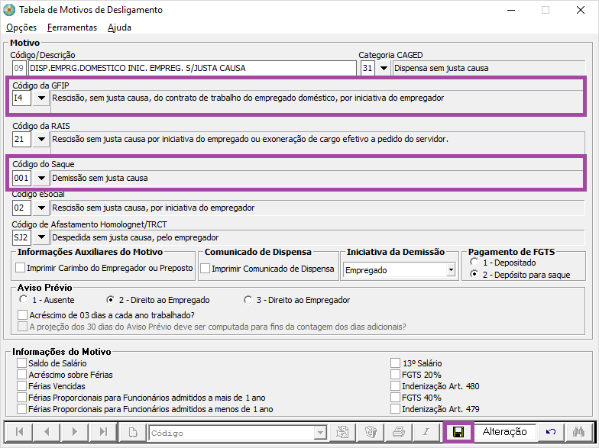Check the FGTS 40% box
Screen dimensions: 599x448
click(396, 397)
